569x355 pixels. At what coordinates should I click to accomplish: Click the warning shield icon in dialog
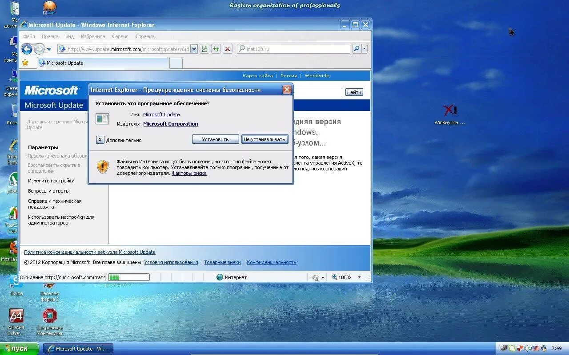click(x=103, y=166)
